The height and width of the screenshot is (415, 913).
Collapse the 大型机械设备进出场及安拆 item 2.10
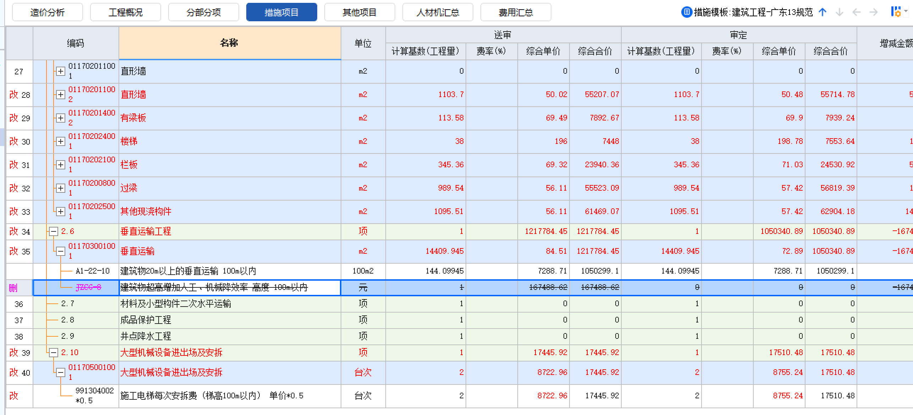tap(53, 353)
